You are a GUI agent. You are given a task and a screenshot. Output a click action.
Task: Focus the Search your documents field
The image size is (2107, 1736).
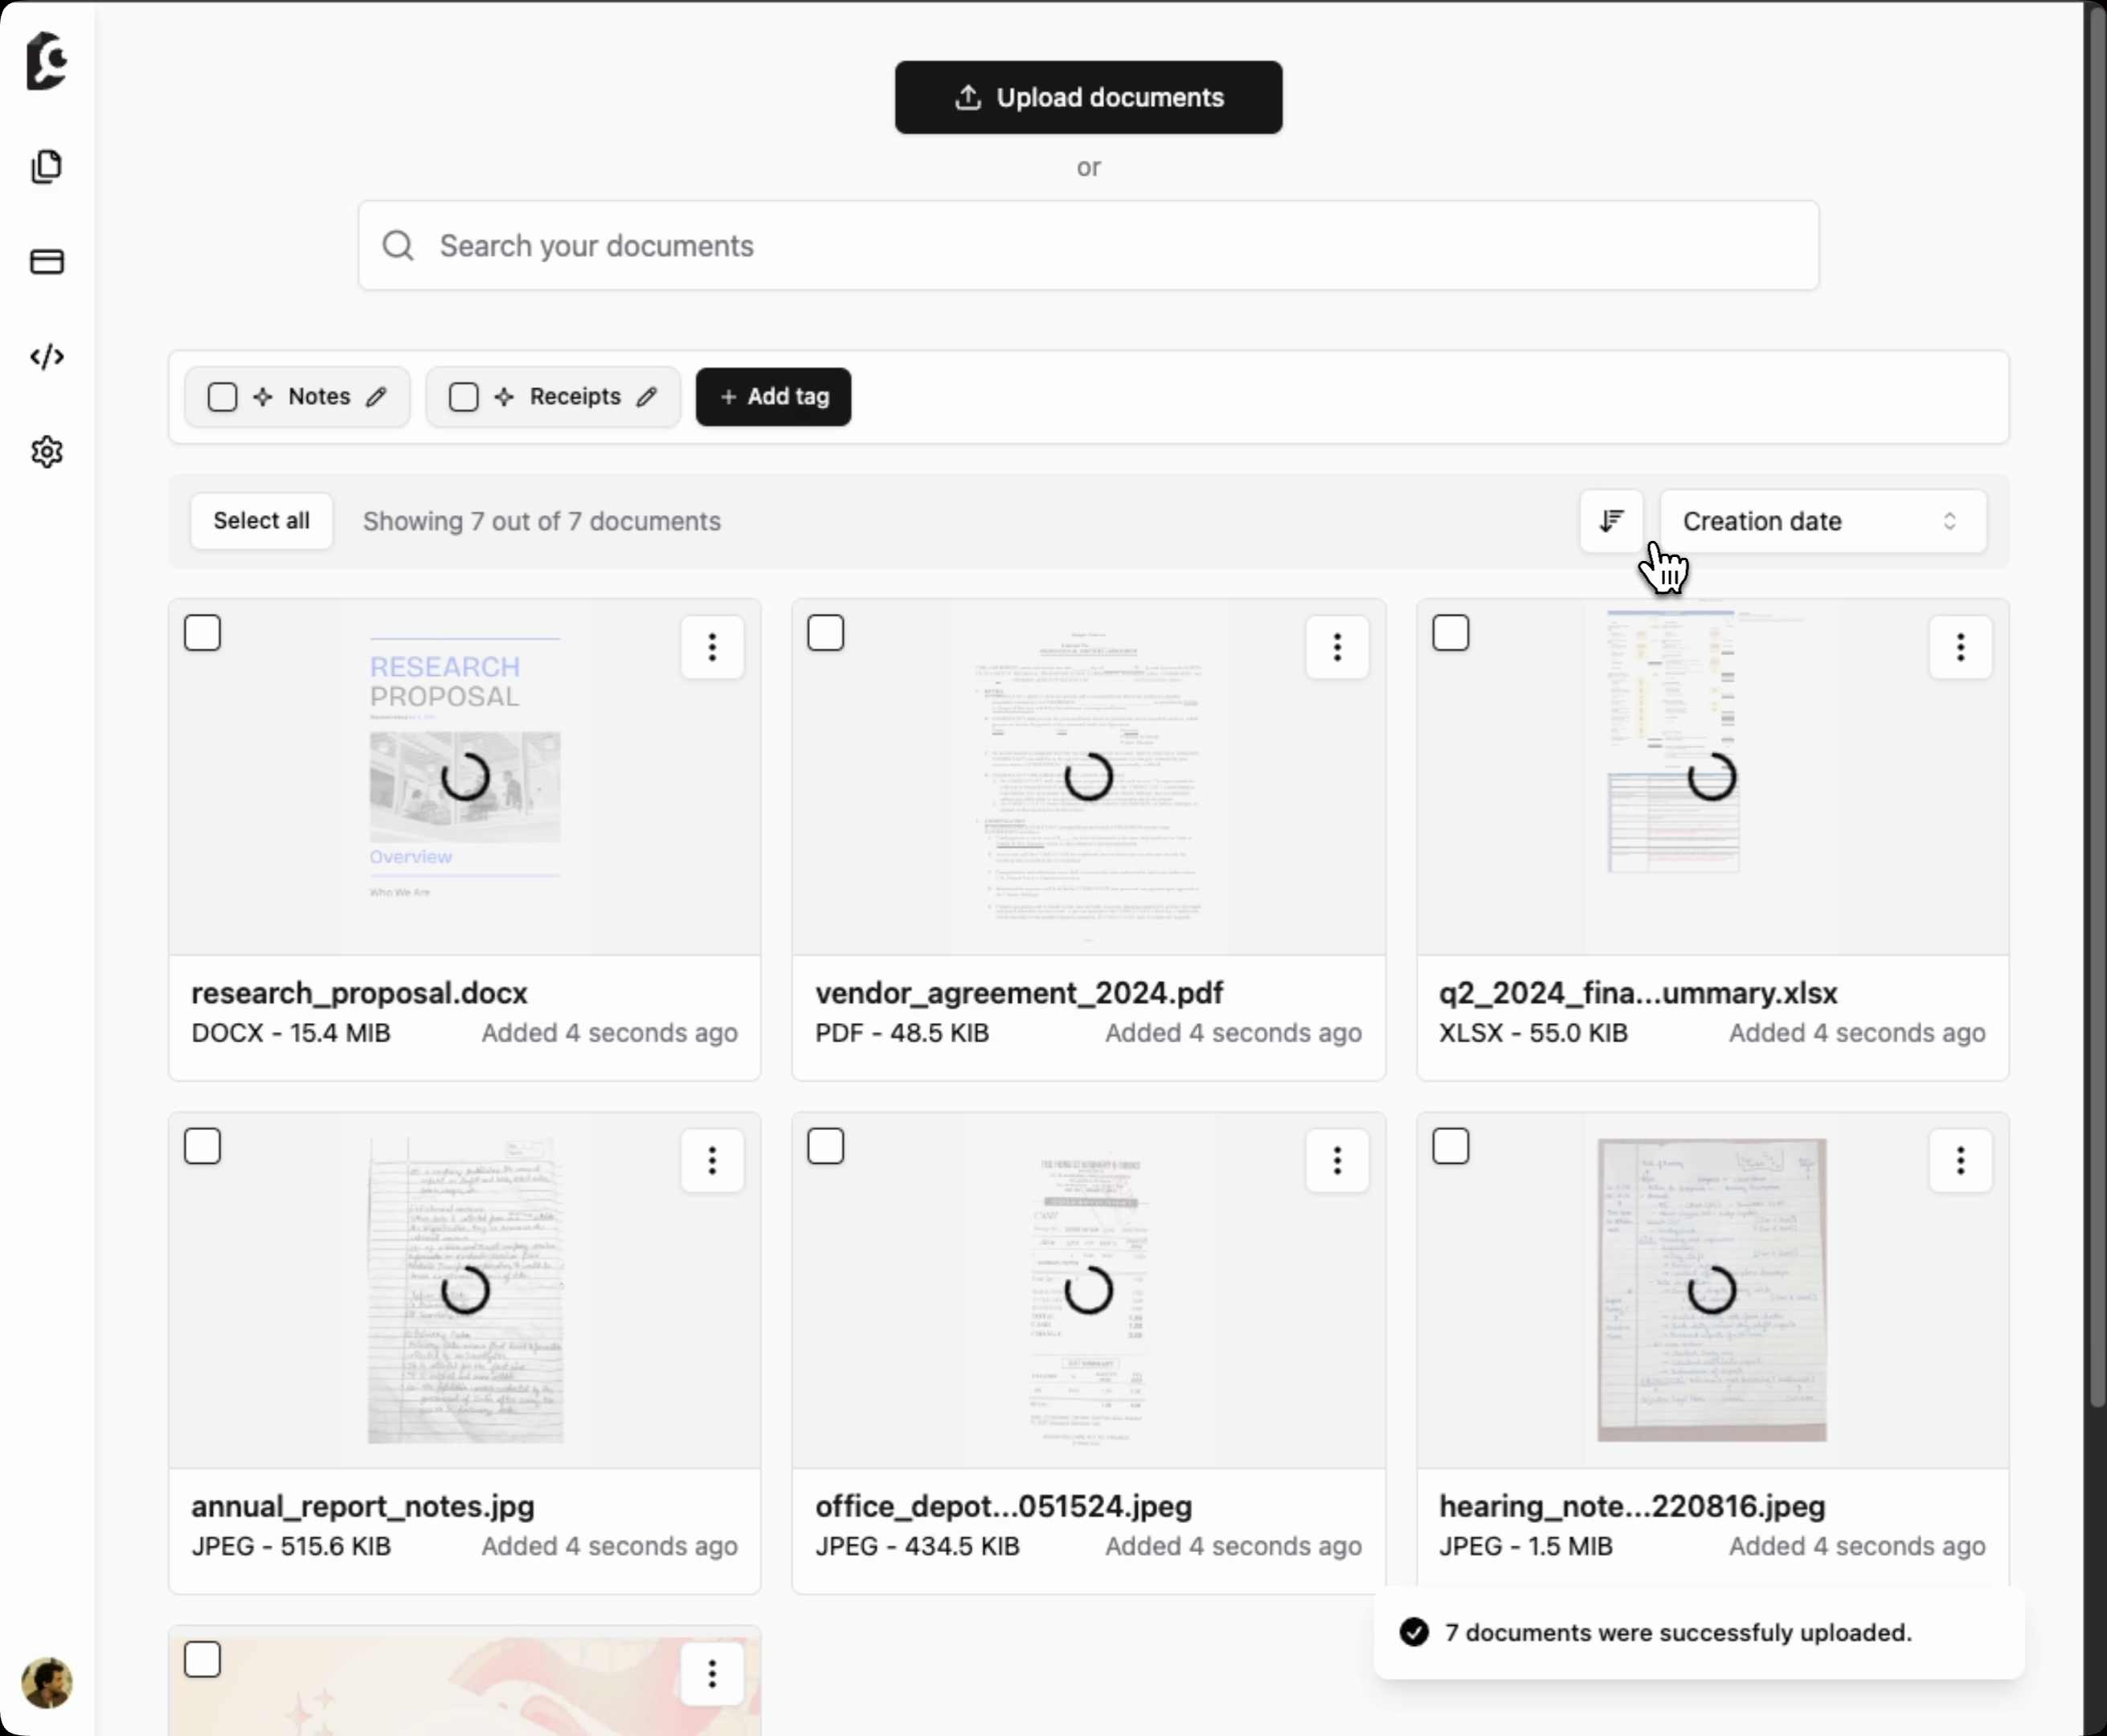[x=1088, y=246]
